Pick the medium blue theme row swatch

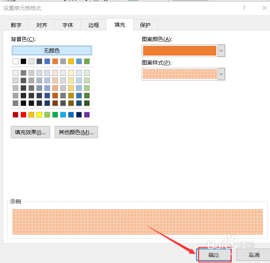[47, 61]
